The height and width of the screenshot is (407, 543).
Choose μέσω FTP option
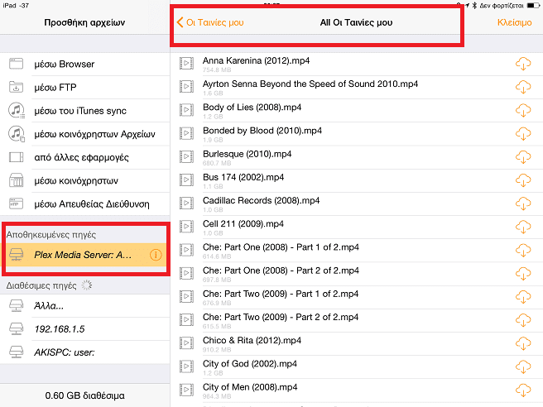click(x=84, y=87)
